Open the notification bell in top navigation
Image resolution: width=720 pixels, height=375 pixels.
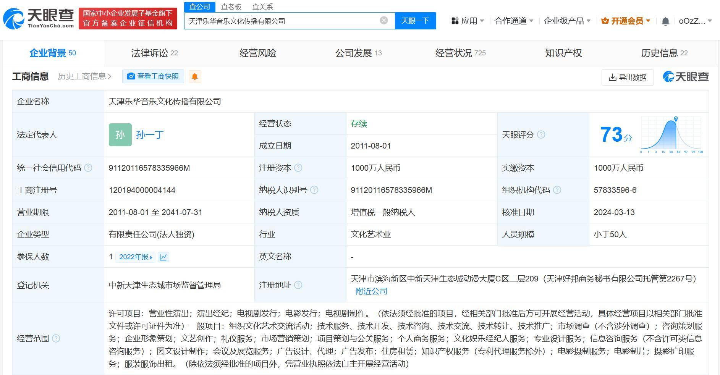point(665,21)
